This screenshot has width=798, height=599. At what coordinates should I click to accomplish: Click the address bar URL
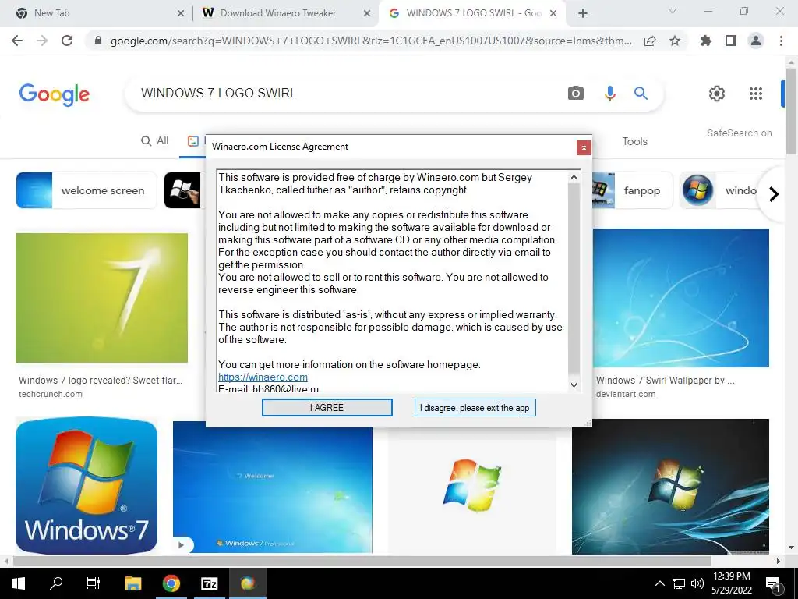tap(371, 41)
